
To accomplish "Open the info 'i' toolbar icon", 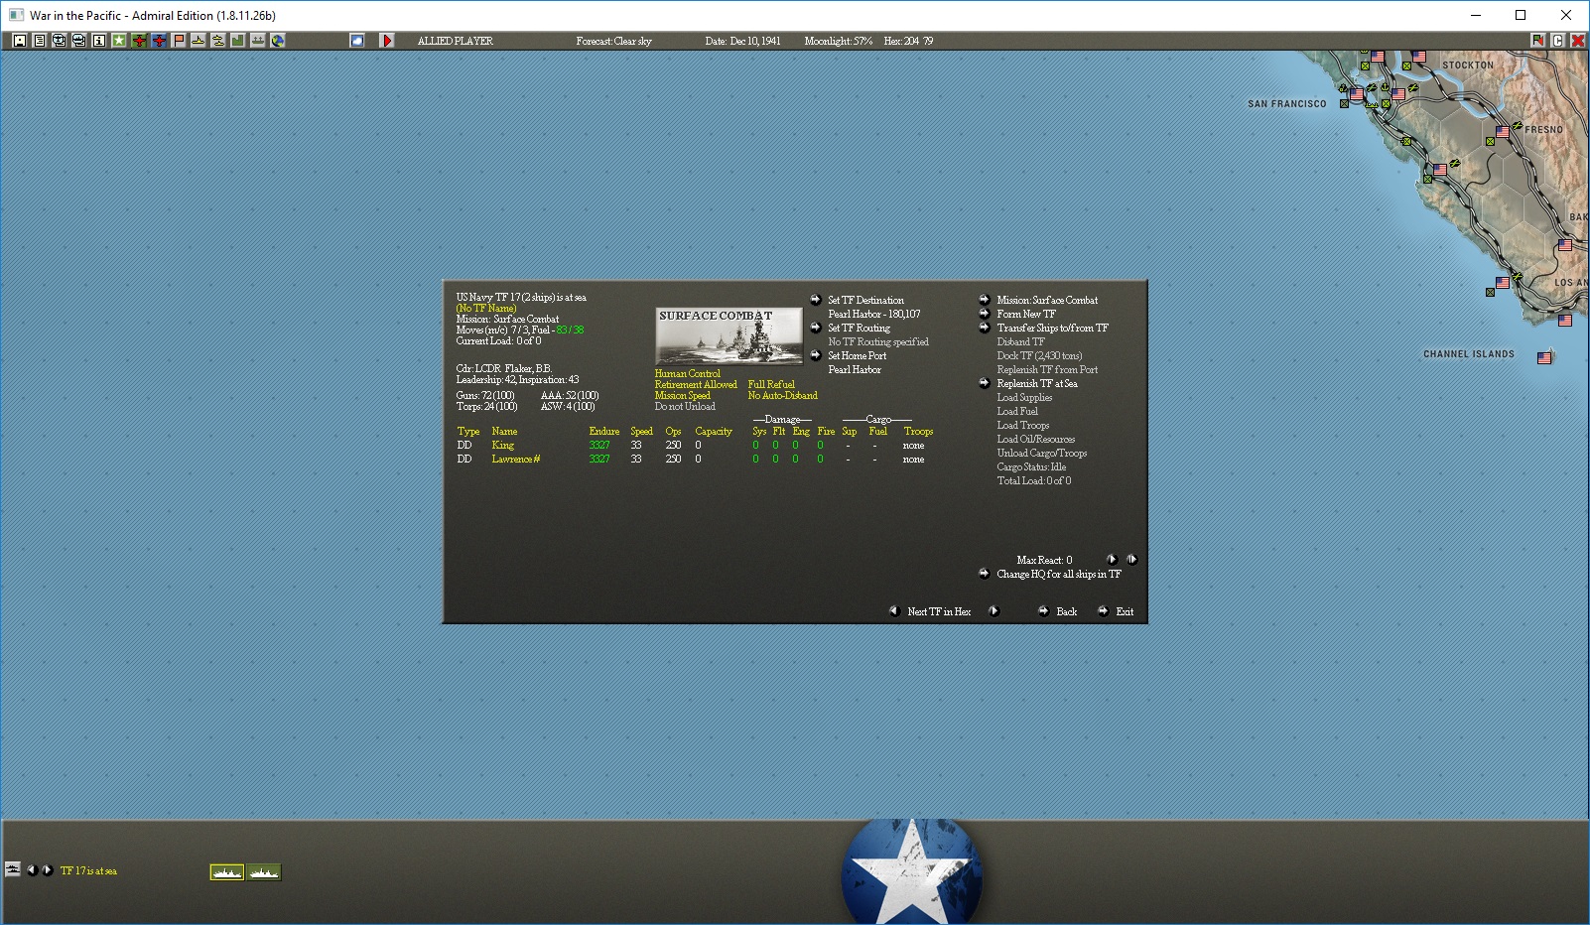I will tap(99, 41).
